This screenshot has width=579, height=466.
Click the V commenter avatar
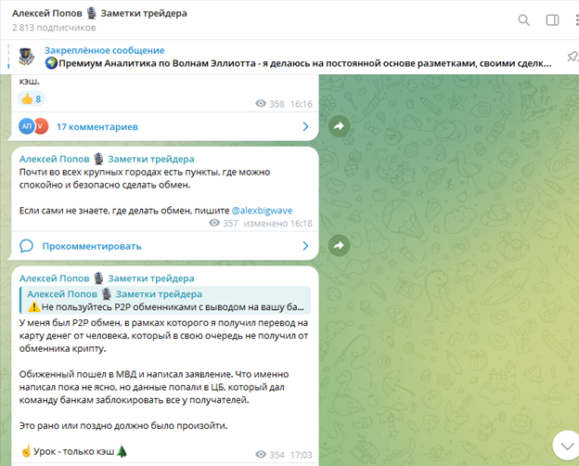coord(41,126)
